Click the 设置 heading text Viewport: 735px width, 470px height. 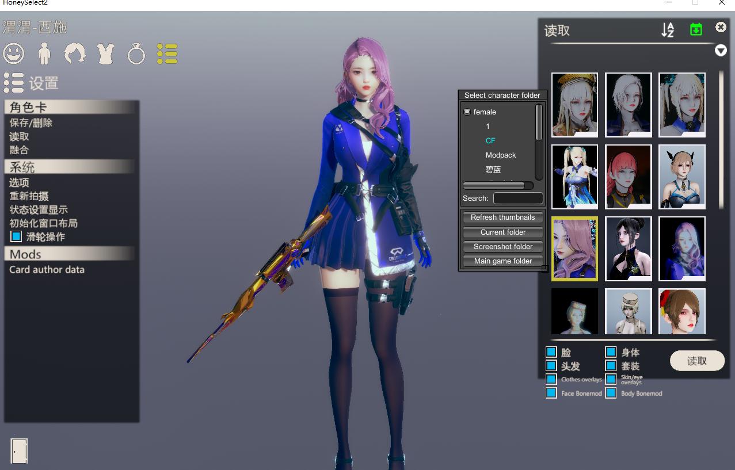44,83
